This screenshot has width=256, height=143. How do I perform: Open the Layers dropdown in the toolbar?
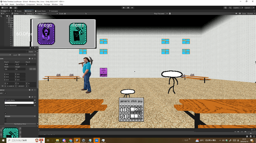pos(238,8)
